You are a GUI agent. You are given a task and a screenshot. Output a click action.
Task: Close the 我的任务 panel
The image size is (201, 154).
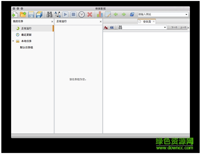point(52,22)
